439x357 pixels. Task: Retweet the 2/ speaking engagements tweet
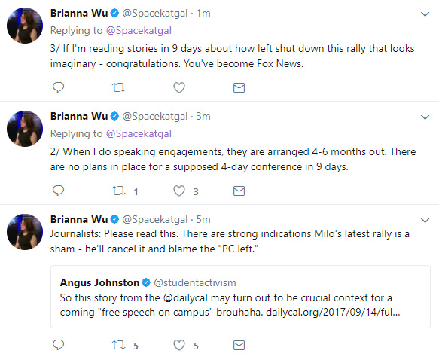pyautogui.click(x=119, y=191)
